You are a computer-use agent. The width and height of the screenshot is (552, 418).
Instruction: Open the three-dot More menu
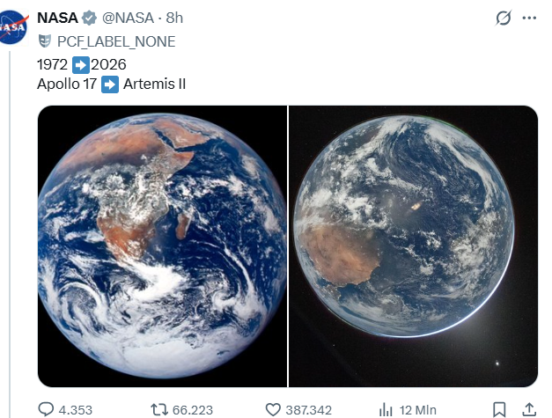click(x=529, y=18)
